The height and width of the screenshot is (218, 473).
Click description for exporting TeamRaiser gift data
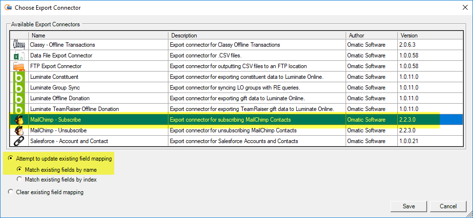tap(252, 109)
